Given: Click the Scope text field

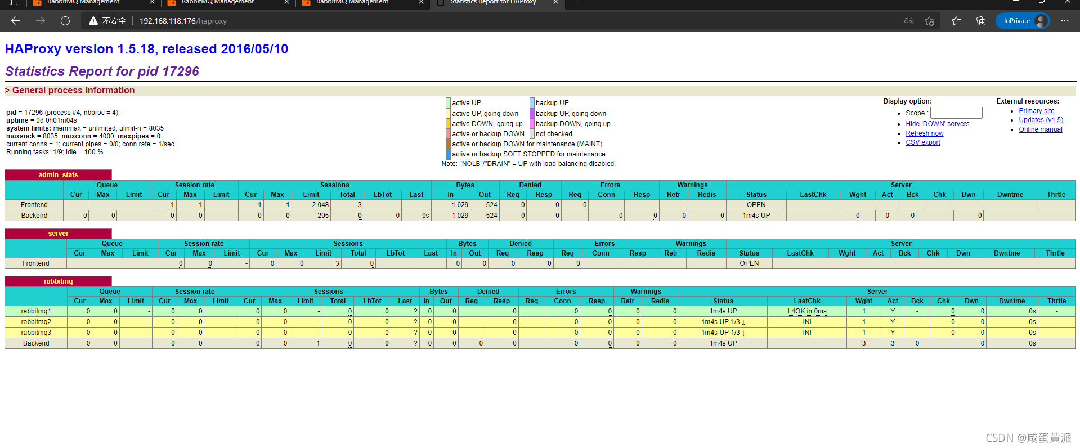Looking at the screenshot, I should pos(956,113).
